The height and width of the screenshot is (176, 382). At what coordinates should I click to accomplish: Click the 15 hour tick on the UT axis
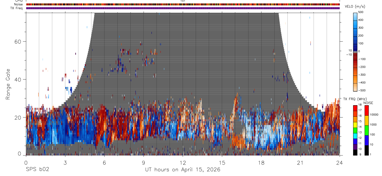(x=222, y=162)
